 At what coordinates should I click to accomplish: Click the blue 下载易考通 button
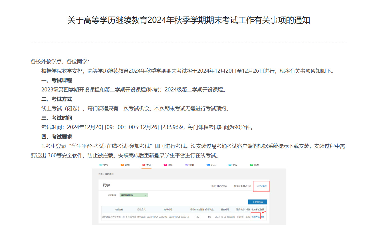coord(257,202)
